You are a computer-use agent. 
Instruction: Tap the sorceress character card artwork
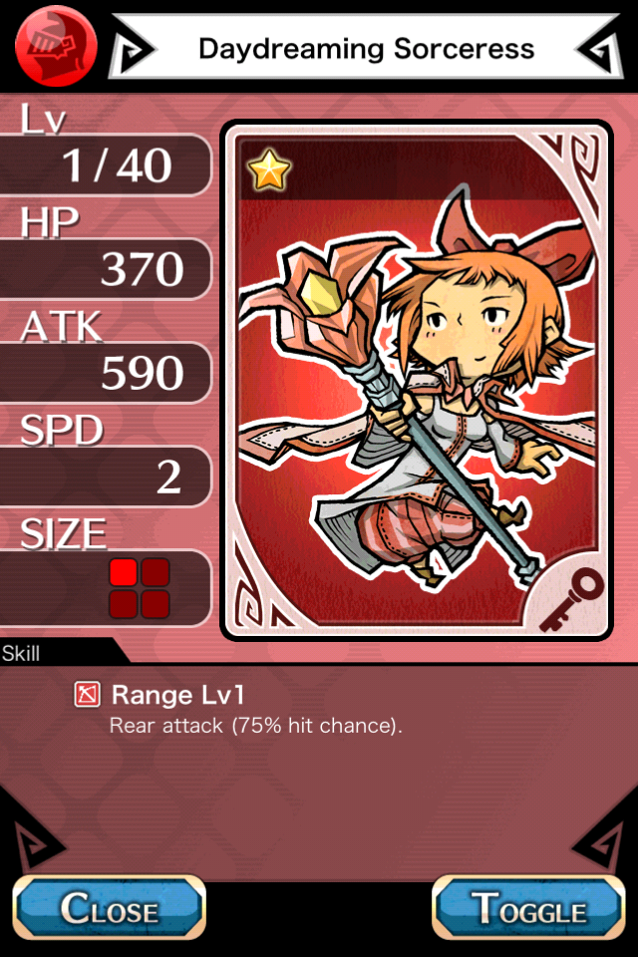417,380
